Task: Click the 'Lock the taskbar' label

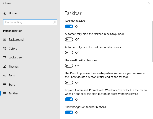Action: 75,21
